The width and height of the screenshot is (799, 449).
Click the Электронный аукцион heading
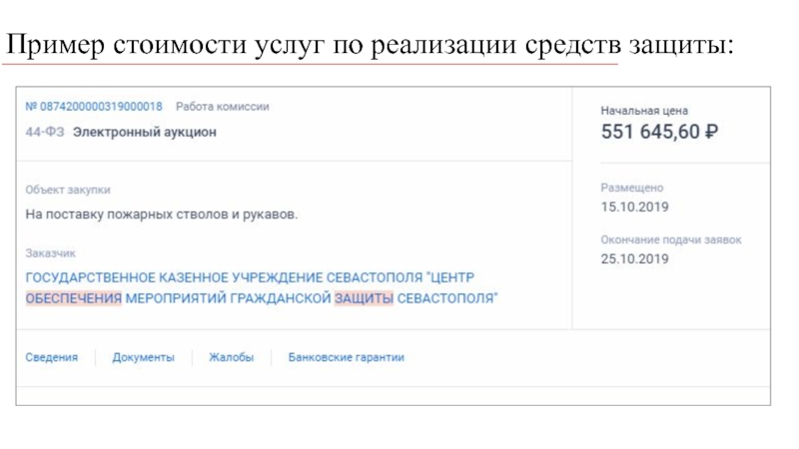145,131
